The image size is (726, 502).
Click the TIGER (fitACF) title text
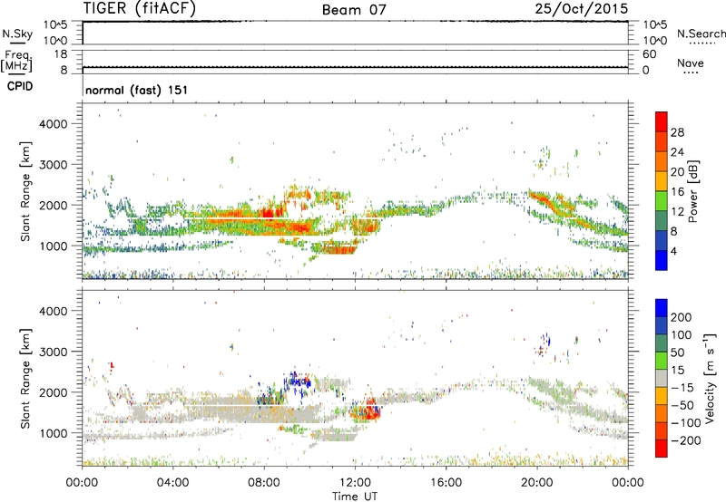(x=140, y=9)
